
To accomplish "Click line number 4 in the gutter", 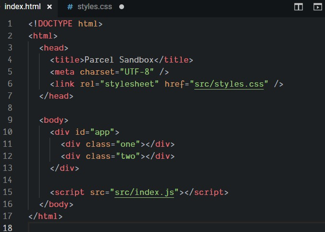I will click(10, 60).
